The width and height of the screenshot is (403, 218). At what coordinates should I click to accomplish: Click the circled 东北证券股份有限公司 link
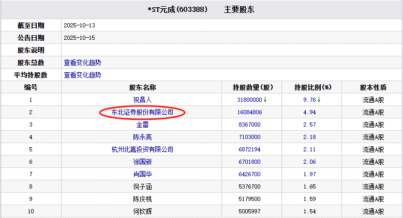tap(142, 112)
